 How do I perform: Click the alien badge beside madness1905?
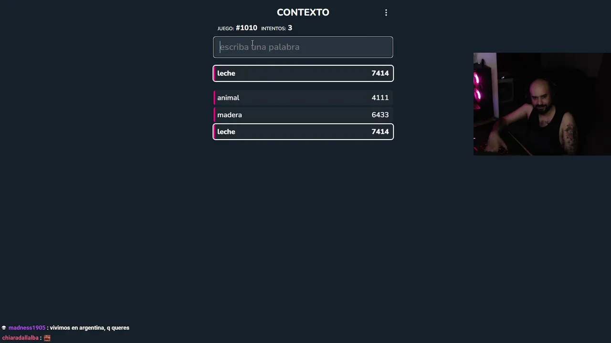pos(4,328)
